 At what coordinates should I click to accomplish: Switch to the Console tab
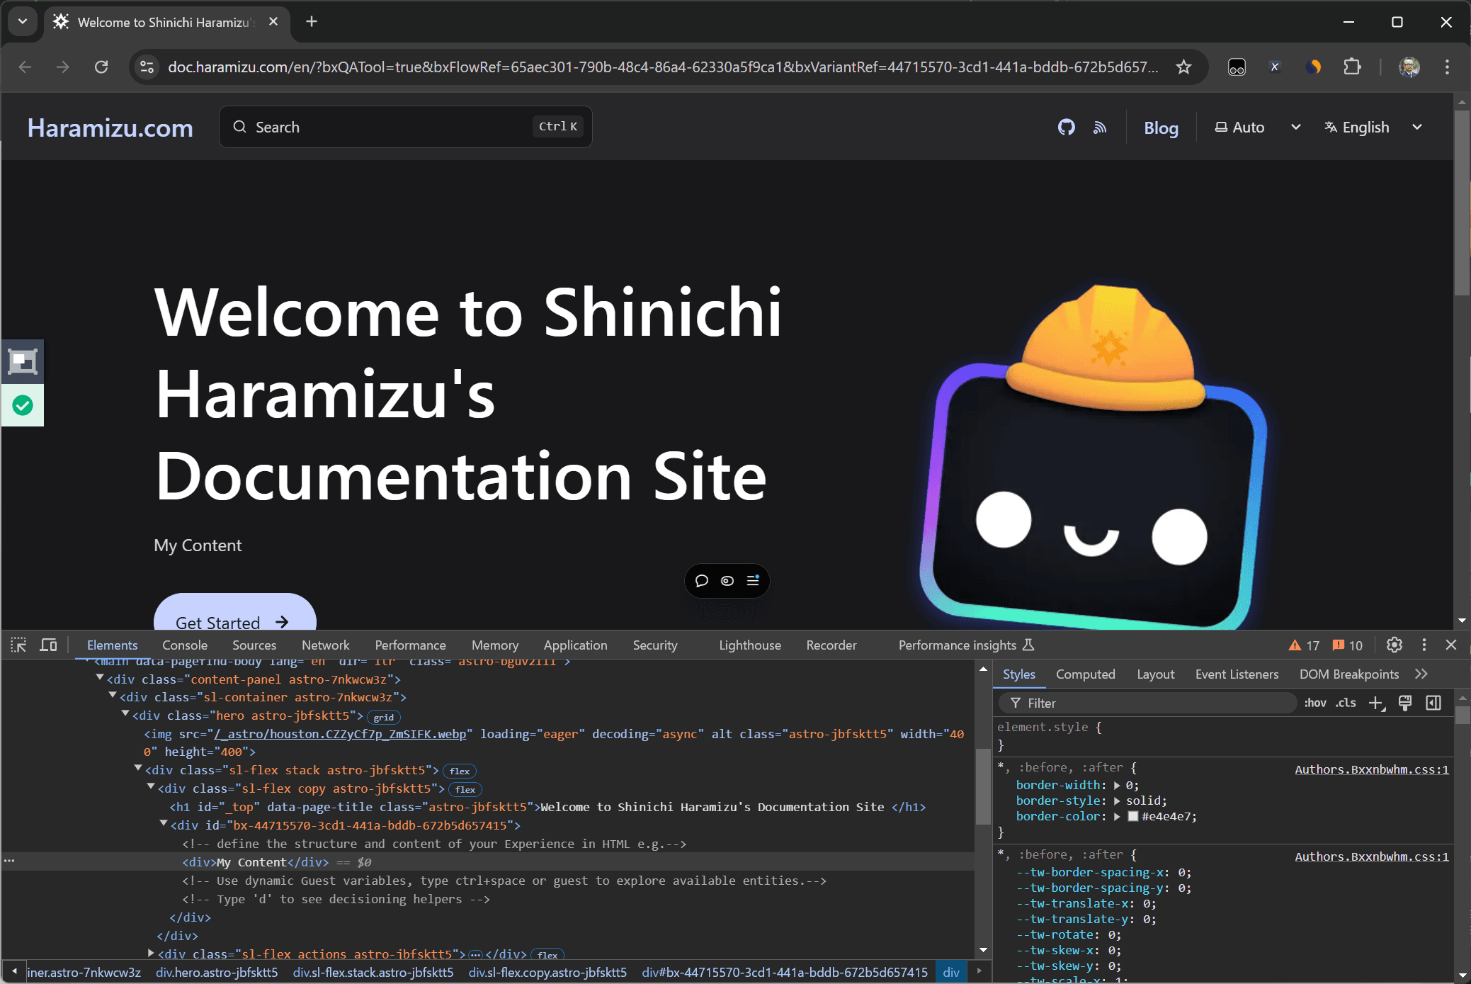[185, 645]
